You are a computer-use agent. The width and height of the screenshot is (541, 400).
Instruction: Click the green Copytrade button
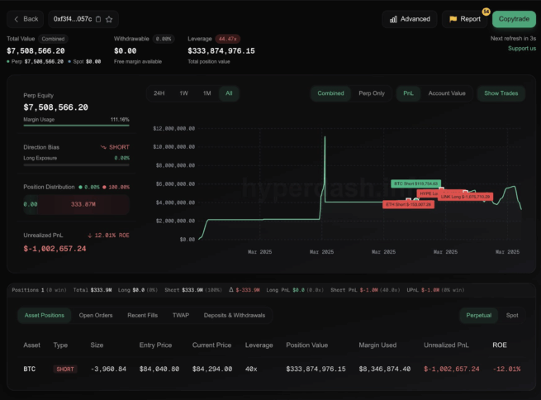point(514,19)
